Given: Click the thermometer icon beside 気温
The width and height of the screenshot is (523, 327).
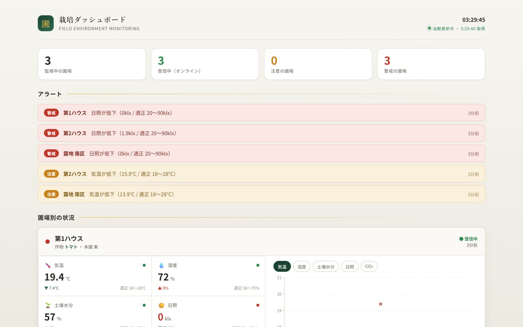Looking at the screenshot, I should 47,265.
